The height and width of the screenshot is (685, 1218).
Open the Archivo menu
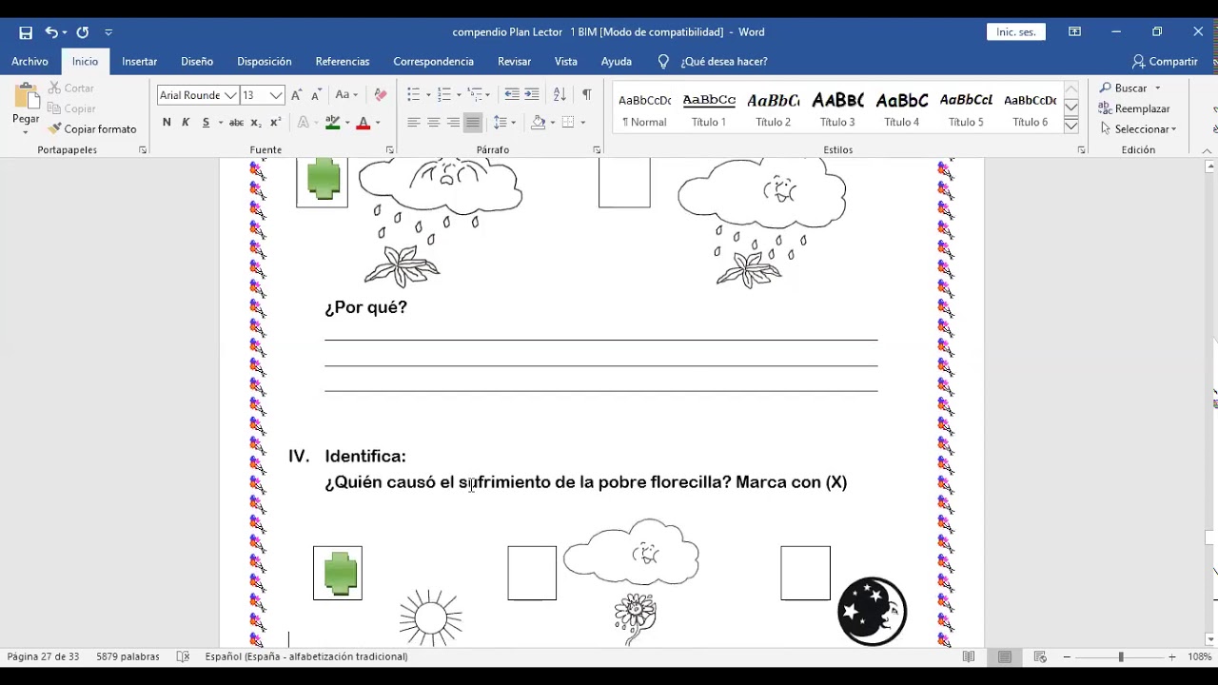[29, 61]
